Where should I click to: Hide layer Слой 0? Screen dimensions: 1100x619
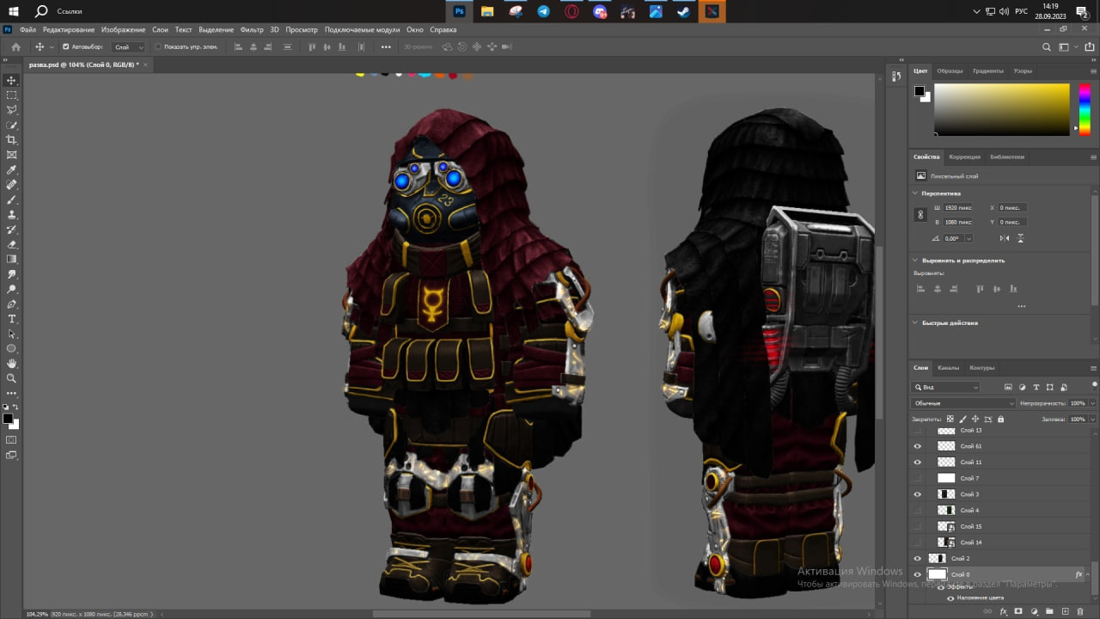(x=917, y=575)
